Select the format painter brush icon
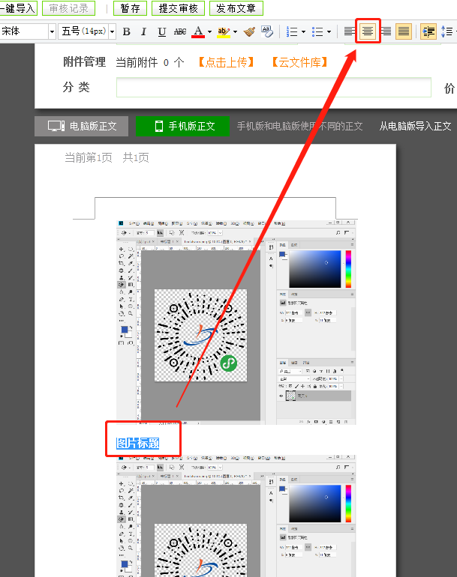 (249, 31)
